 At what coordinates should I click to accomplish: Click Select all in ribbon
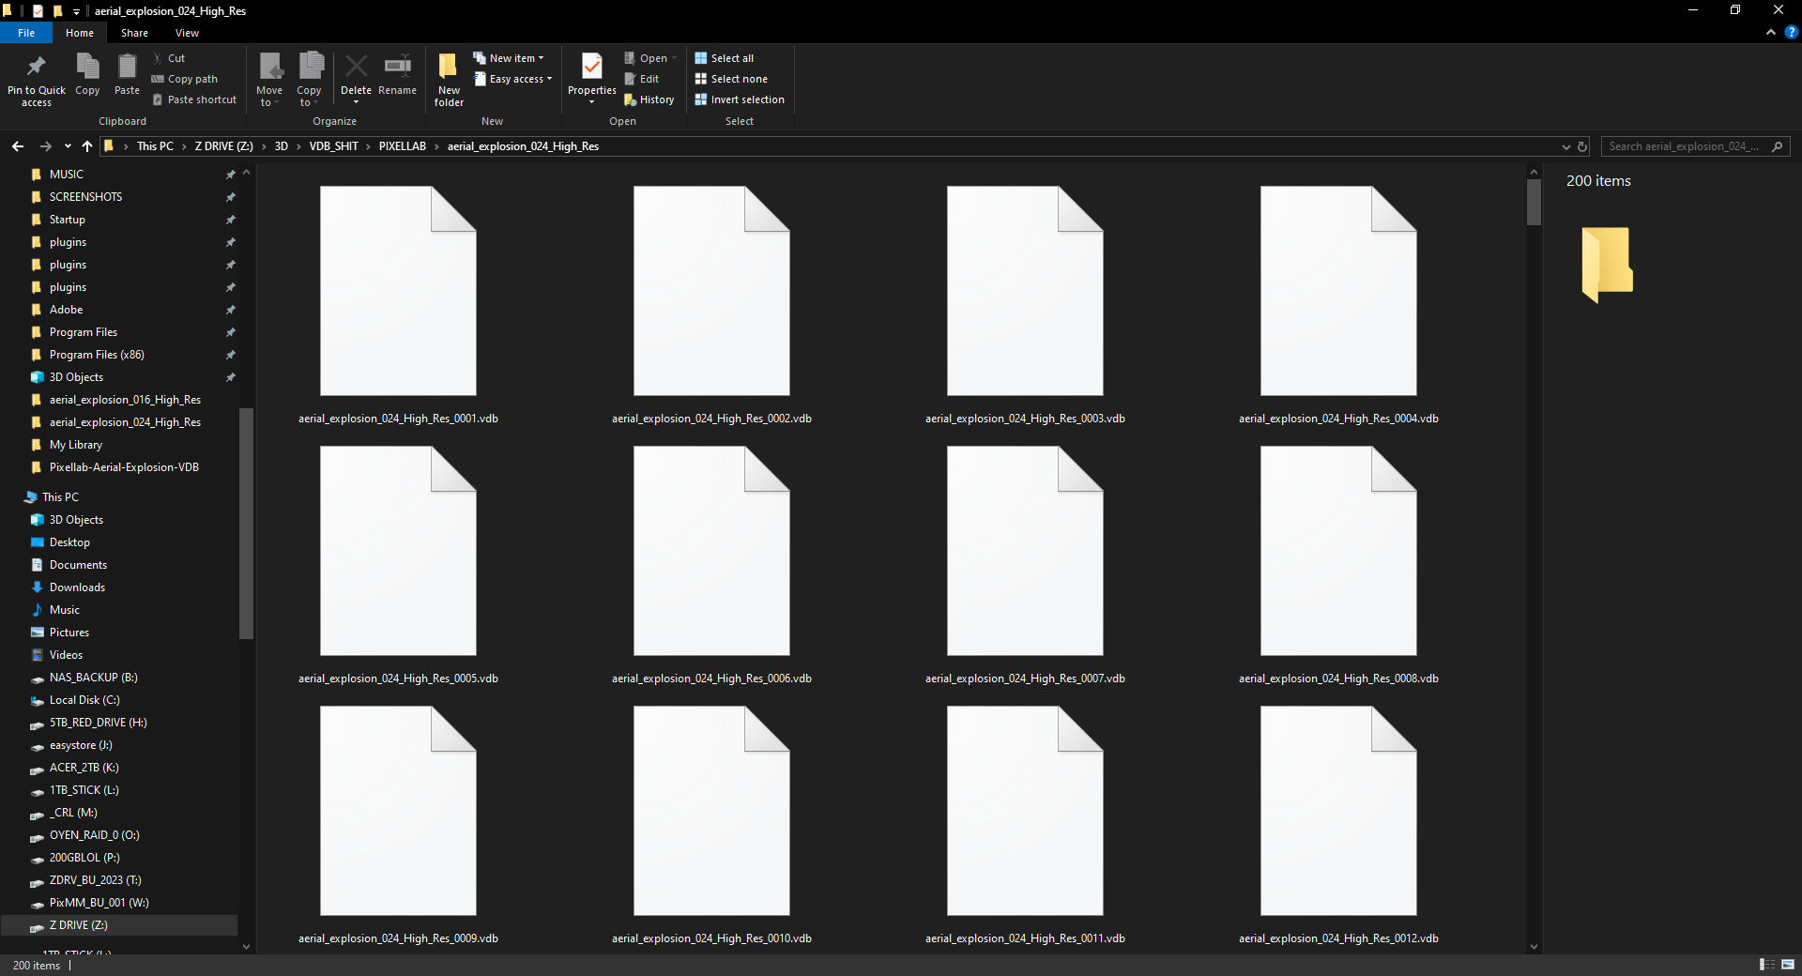pos(724,58)
